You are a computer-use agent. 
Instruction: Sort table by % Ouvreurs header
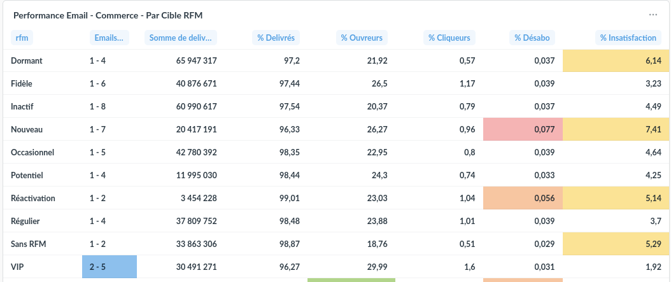[x=362, y=38]
